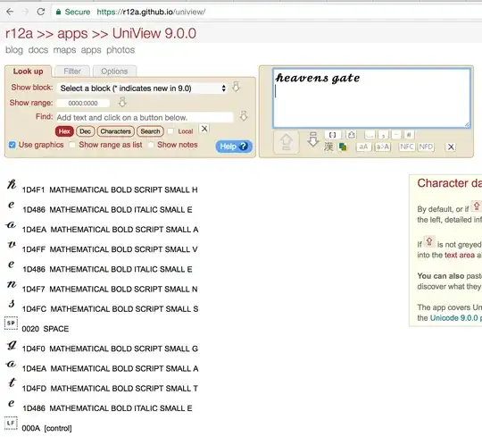Click the r12a breadcrumb link in the heading

(19, 33)
